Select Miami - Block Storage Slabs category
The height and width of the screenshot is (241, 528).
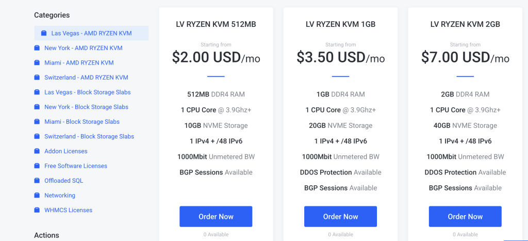point(81,122)
